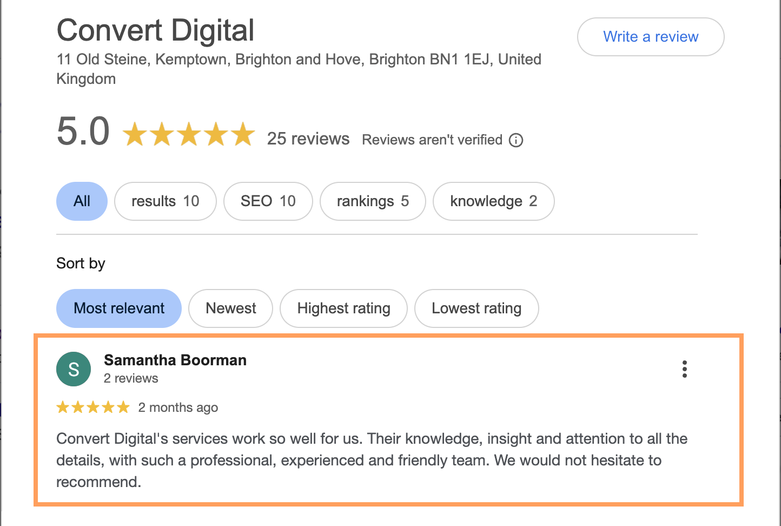Click Samantha Boorman's green S avatar
Viewport: 781px width, 526px height.
74,369
